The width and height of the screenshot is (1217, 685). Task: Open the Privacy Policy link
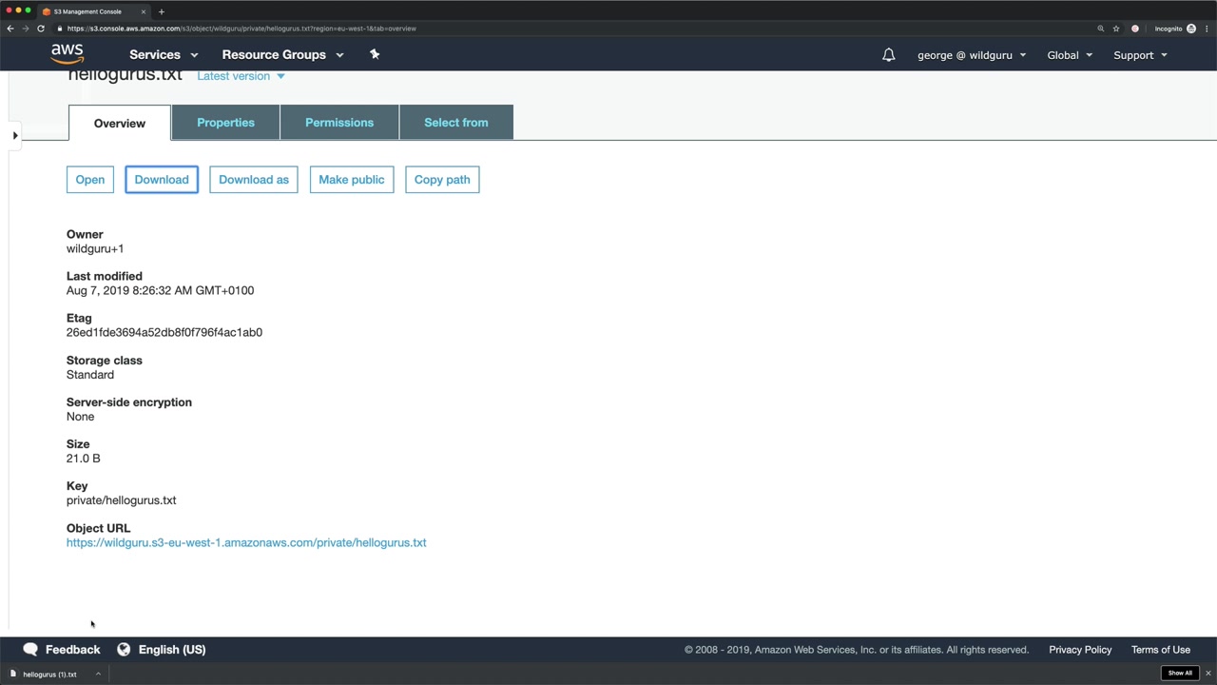[1080, 650]
